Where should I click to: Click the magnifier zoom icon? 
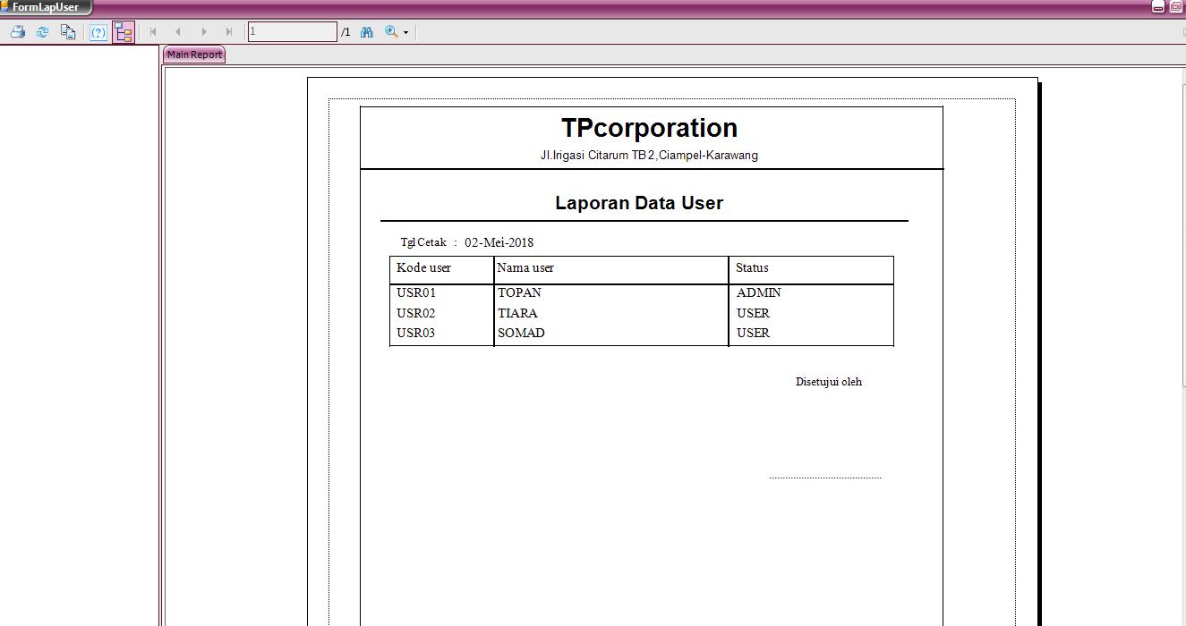click(x=390, y=30)
